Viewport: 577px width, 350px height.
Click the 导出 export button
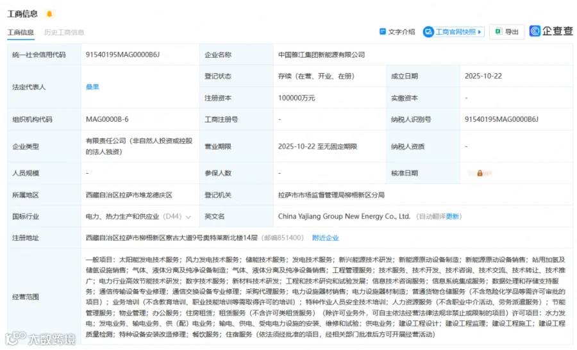pos(506,32)
